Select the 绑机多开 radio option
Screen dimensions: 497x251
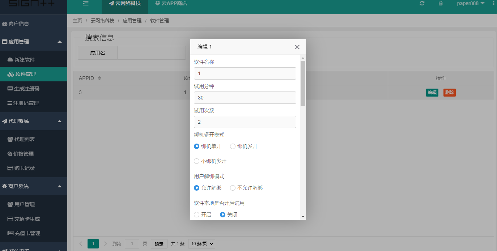233,146
